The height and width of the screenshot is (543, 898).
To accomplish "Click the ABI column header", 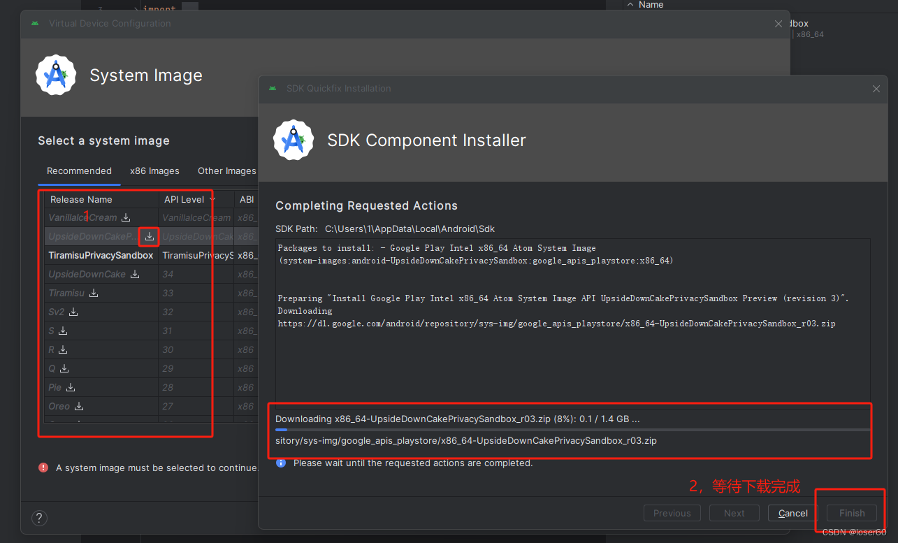I will pos(247,200).
